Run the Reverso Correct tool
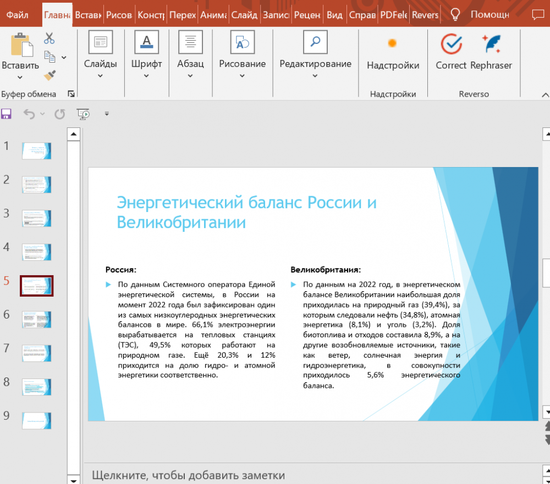The width and height of the screenshot is (550, 484). [451, 52]
